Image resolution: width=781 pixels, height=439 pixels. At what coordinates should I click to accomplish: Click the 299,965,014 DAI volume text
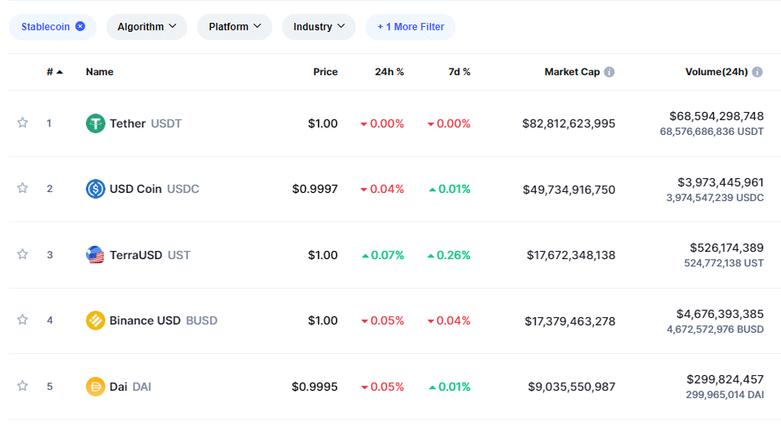(725, 395)
